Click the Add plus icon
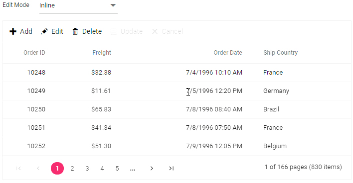Screen dimensions: 353x183 coord(13,31)
